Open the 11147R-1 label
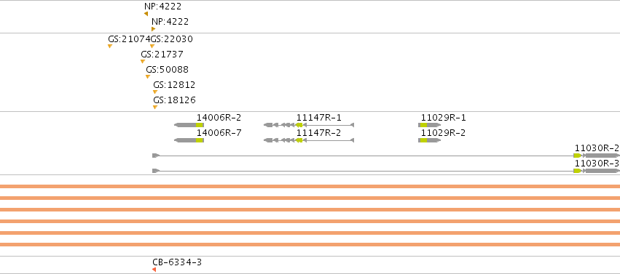 pyautogui.click(x=318, y=118)
